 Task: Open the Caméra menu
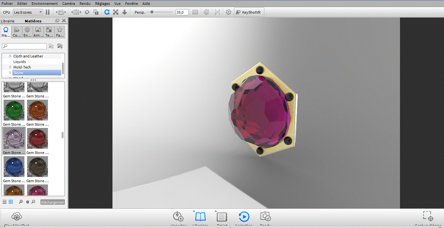tap(68, 4)
